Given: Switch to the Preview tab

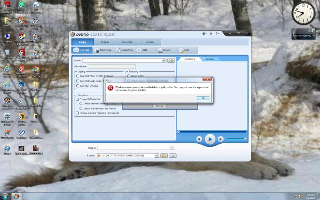Looking at the screenshot, I should (x=209, y=59).
